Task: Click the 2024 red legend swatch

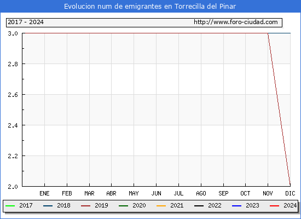Action: 274,206
